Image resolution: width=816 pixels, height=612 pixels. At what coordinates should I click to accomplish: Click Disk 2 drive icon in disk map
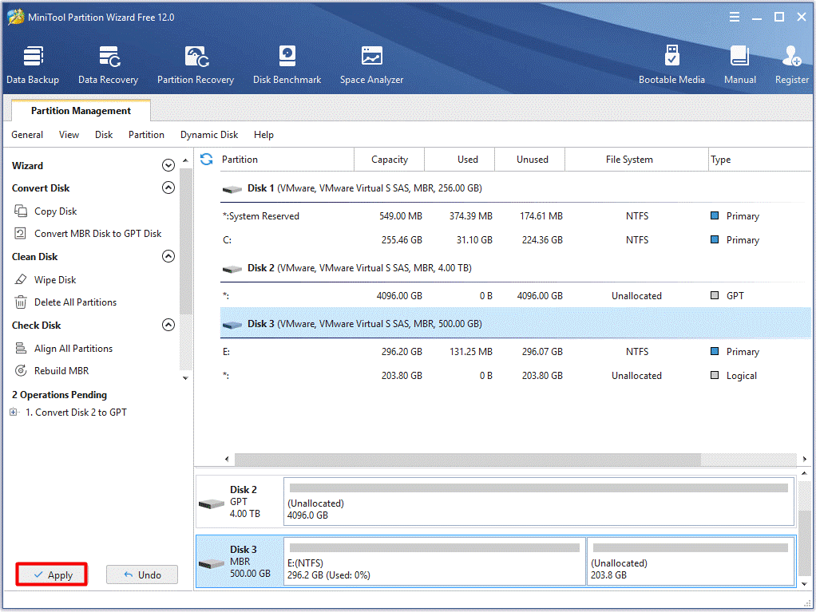pos(212,503)
